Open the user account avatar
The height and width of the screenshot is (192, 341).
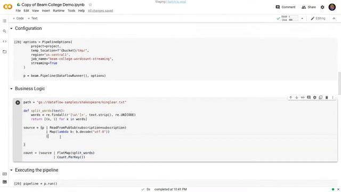point(332,7)
